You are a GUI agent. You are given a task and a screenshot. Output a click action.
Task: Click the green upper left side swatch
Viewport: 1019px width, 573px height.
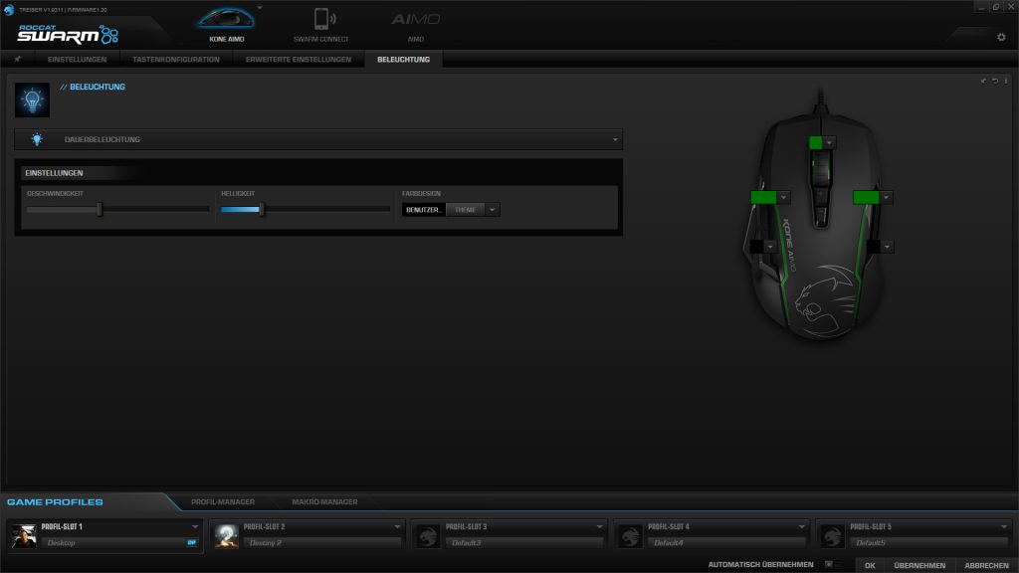click(763, 197)
